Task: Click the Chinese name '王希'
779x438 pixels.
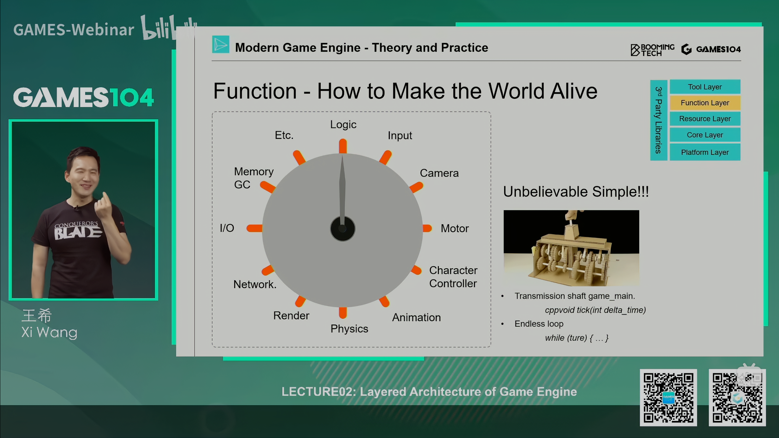Action: [37, 315]
